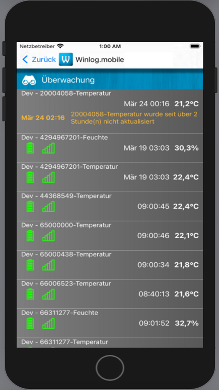
Task: Open Dev - 66006523-Temperatur row title
Action: pyautogui.click(x=66, y=284)
